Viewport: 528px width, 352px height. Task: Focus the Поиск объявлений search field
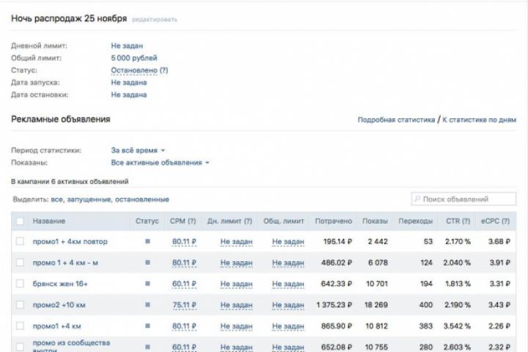[463, 199]
